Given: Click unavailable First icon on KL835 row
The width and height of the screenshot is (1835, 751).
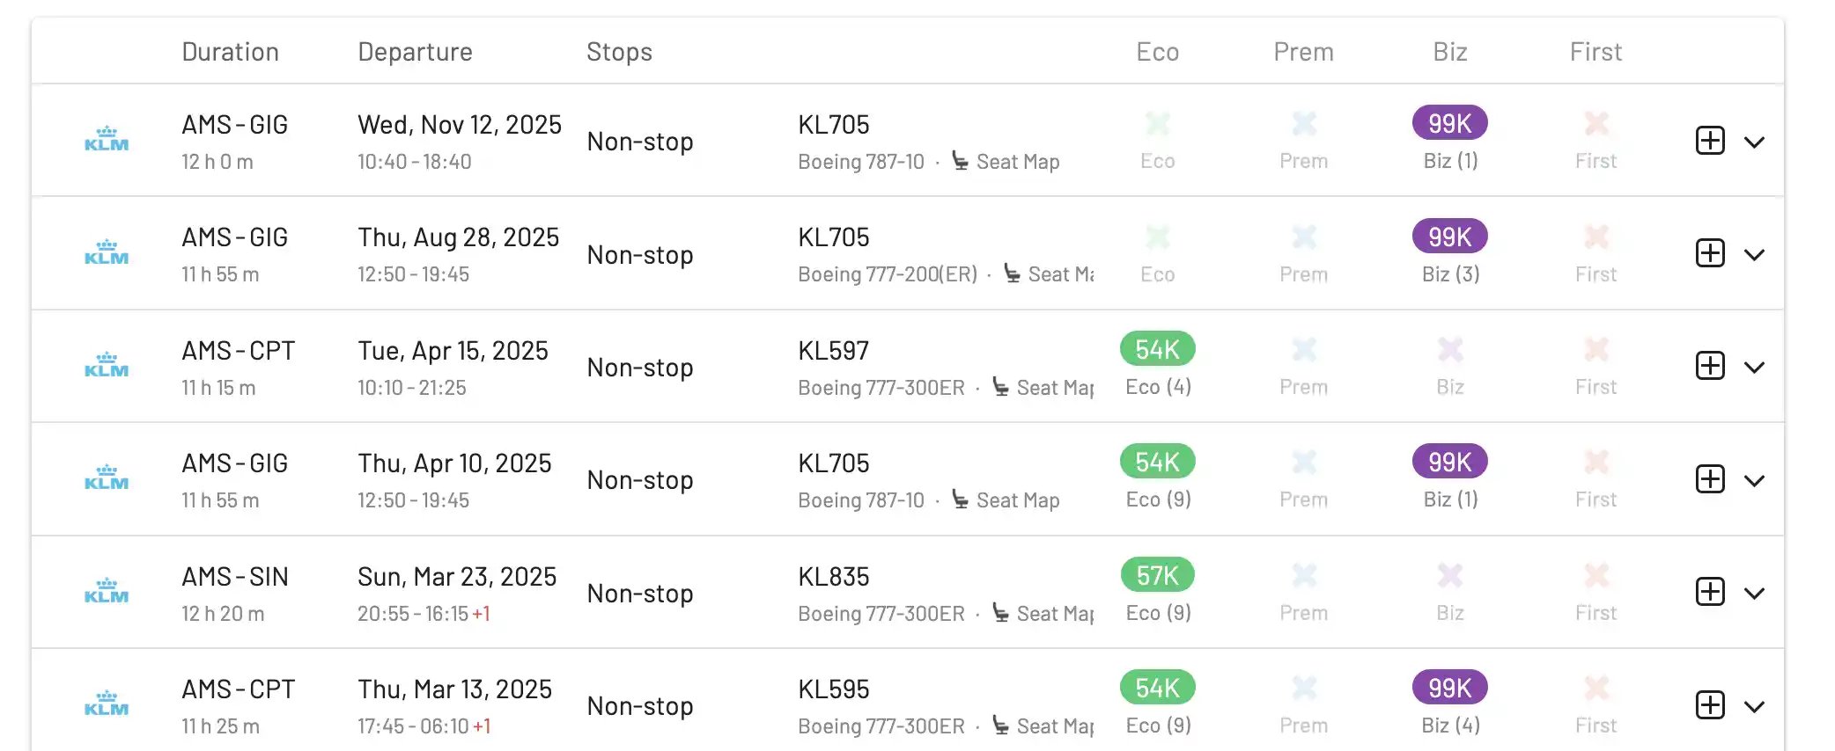Looking at the screenshot, I should 1595,576.
